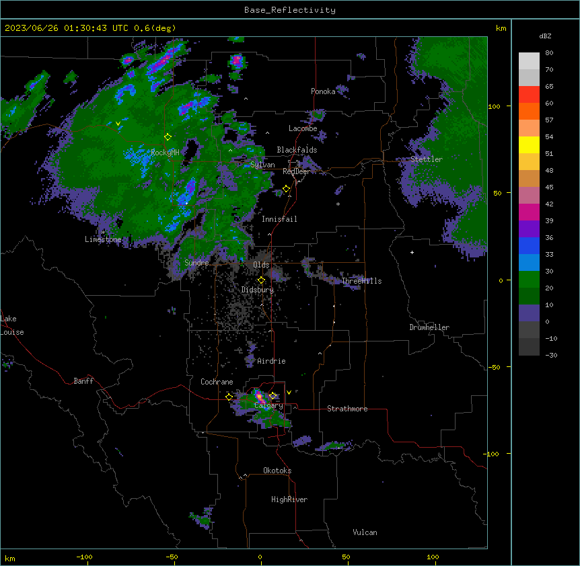580x566 pixels.
Task: Select the yellow diamond marker west of Calgary
Action: pyautogui.click(x=229, y=397)
